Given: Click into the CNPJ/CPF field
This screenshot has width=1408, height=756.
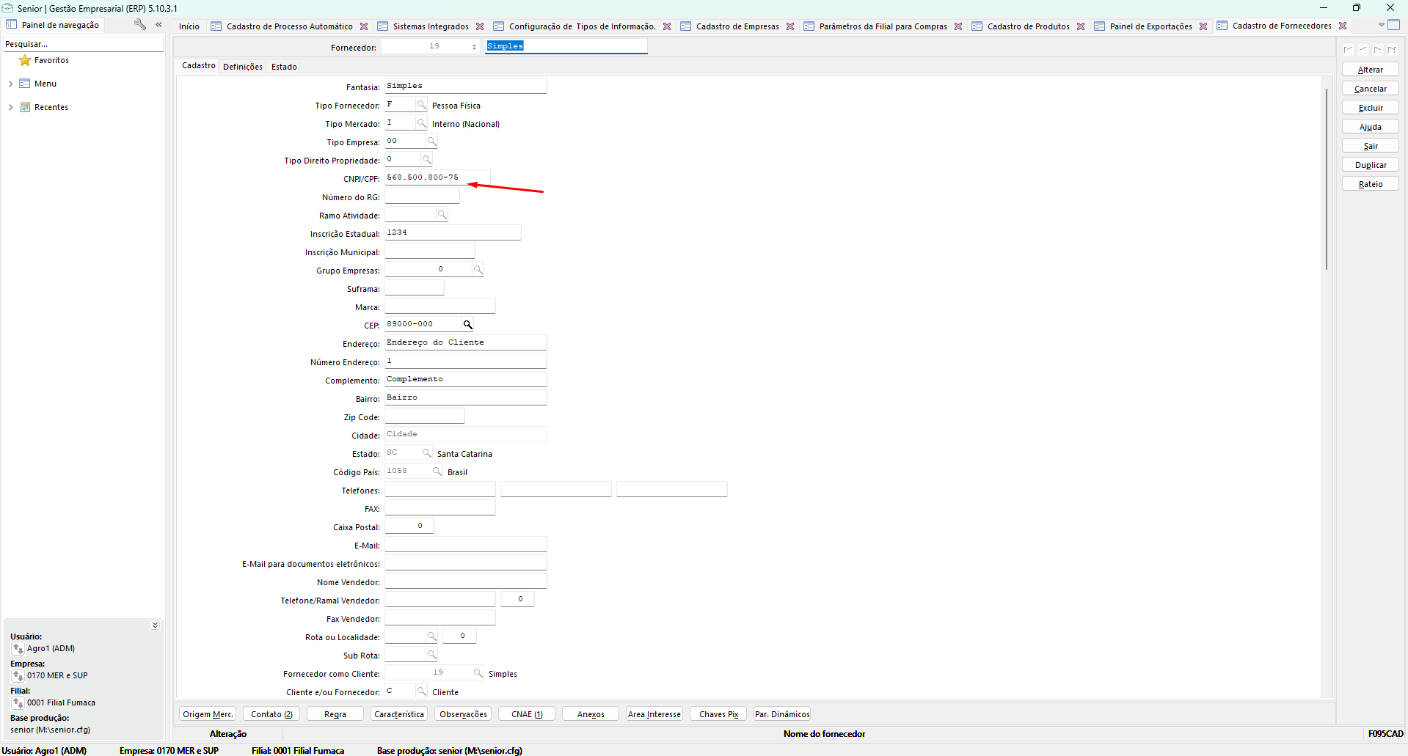Looking at the screenshot, I should pyautogui.click(x=437, y=177).
